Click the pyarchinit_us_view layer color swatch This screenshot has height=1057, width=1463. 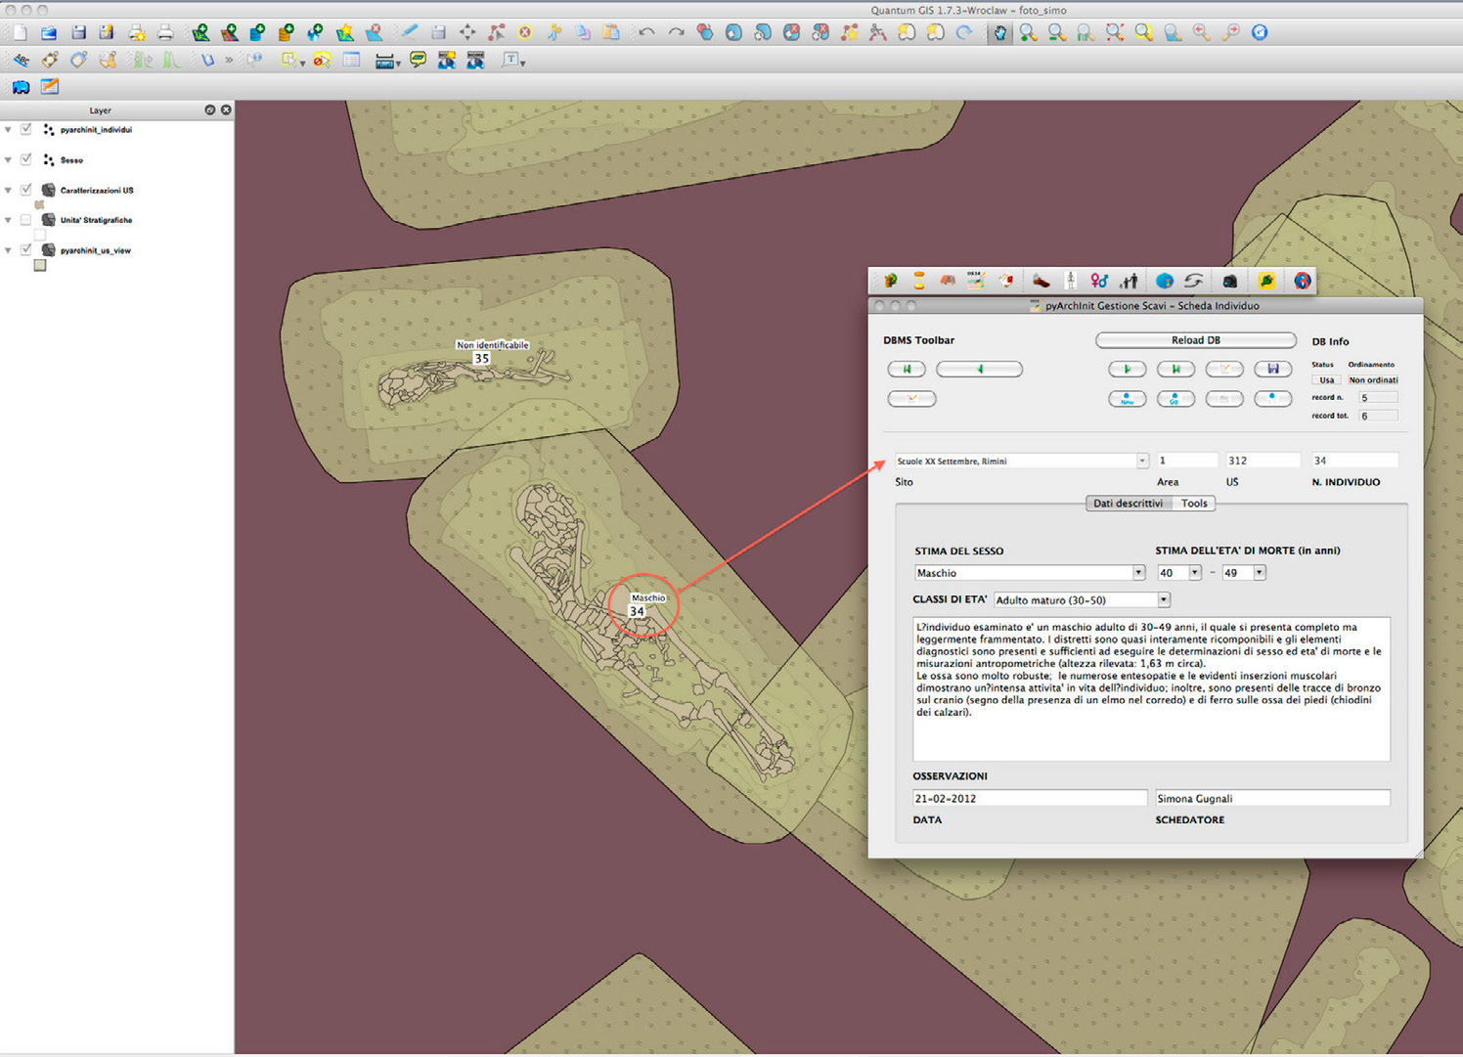pos(40,265)
